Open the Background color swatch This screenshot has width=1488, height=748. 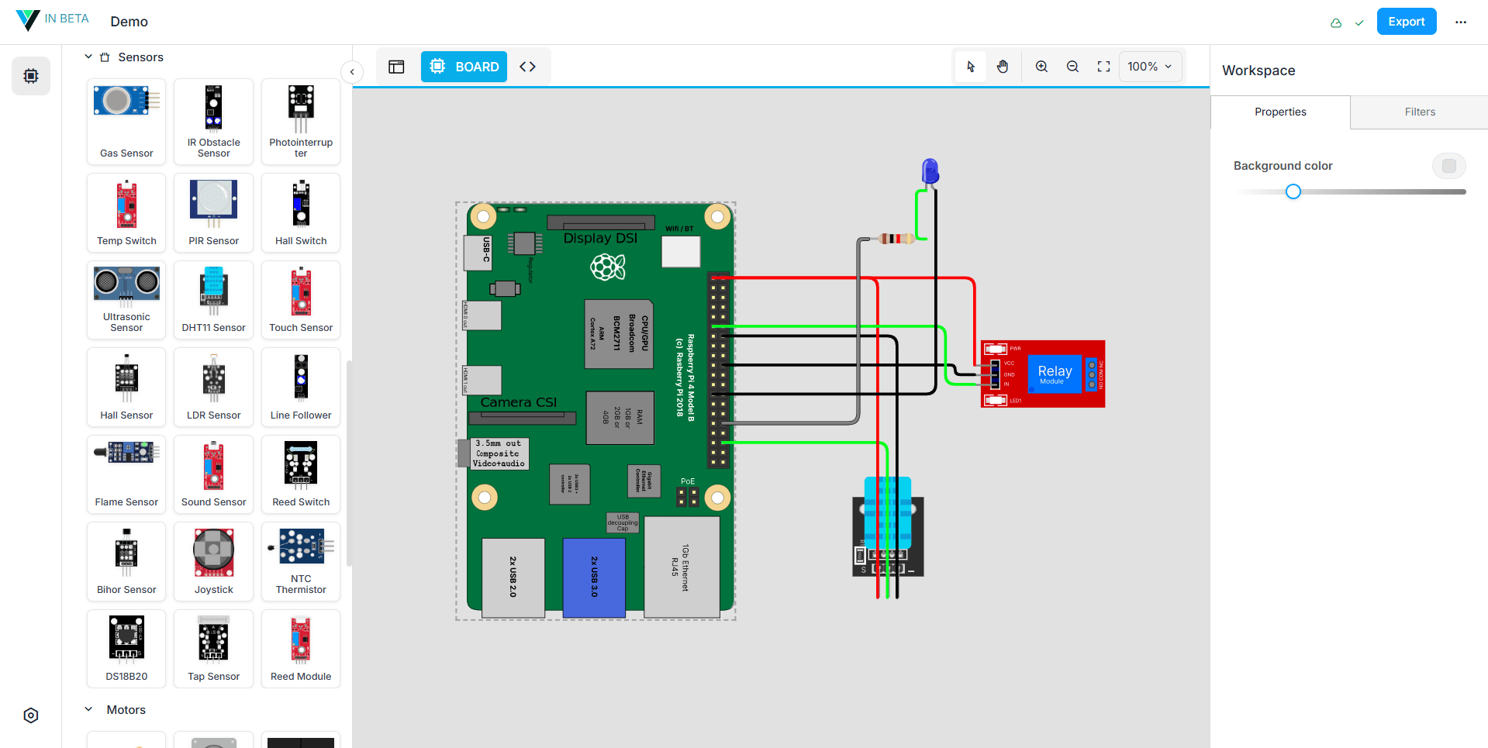point(1448,166)
